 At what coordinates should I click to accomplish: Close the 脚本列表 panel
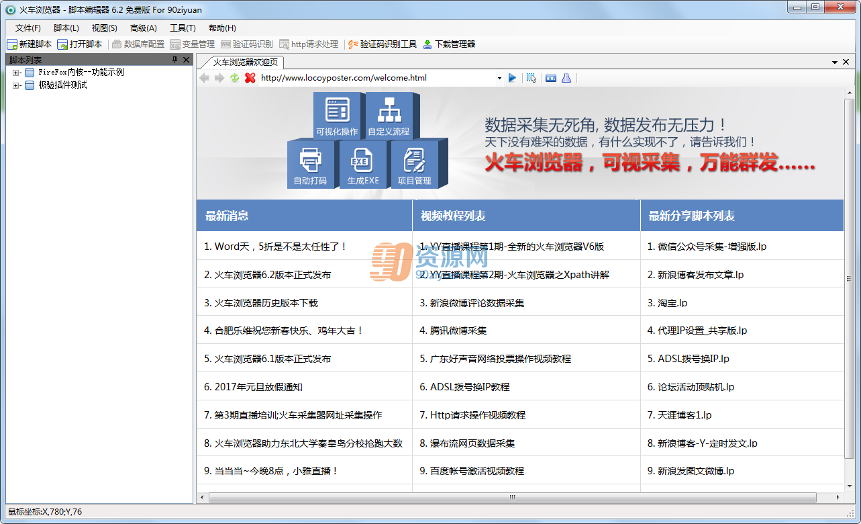point(187,60)
